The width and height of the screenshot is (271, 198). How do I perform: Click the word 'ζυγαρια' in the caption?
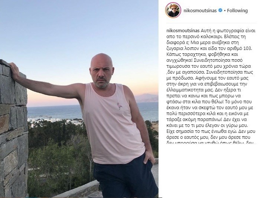[174, 48]
